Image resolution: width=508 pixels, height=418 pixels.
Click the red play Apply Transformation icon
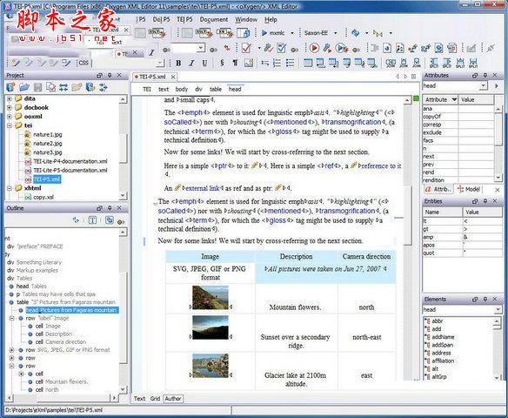click(x=314, y=48)
